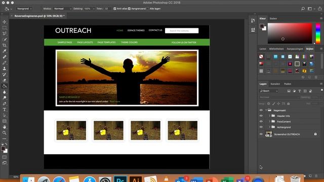
Task: Select the Dodge tool
Action: (x=5, y=98)
